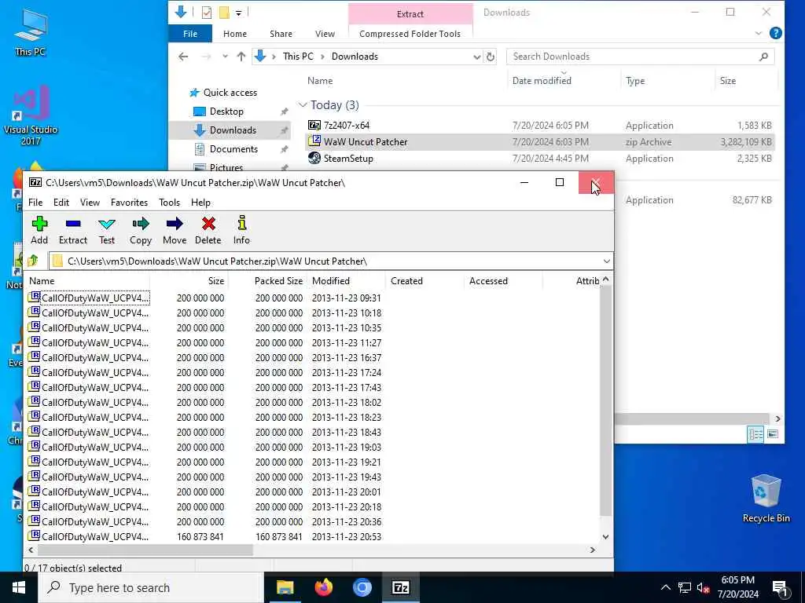
Task: Show hidden system tray icons
Action: pos(665,587)
